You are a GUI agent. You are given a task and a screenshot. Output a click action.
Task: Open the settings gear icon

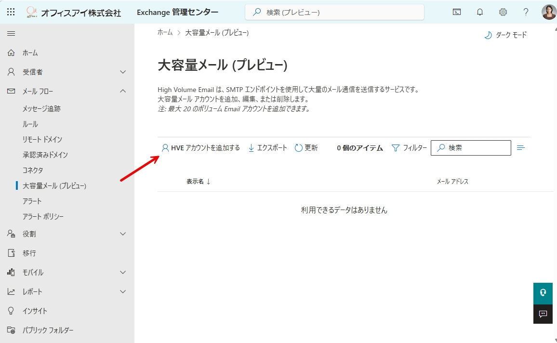coord(503,12)
